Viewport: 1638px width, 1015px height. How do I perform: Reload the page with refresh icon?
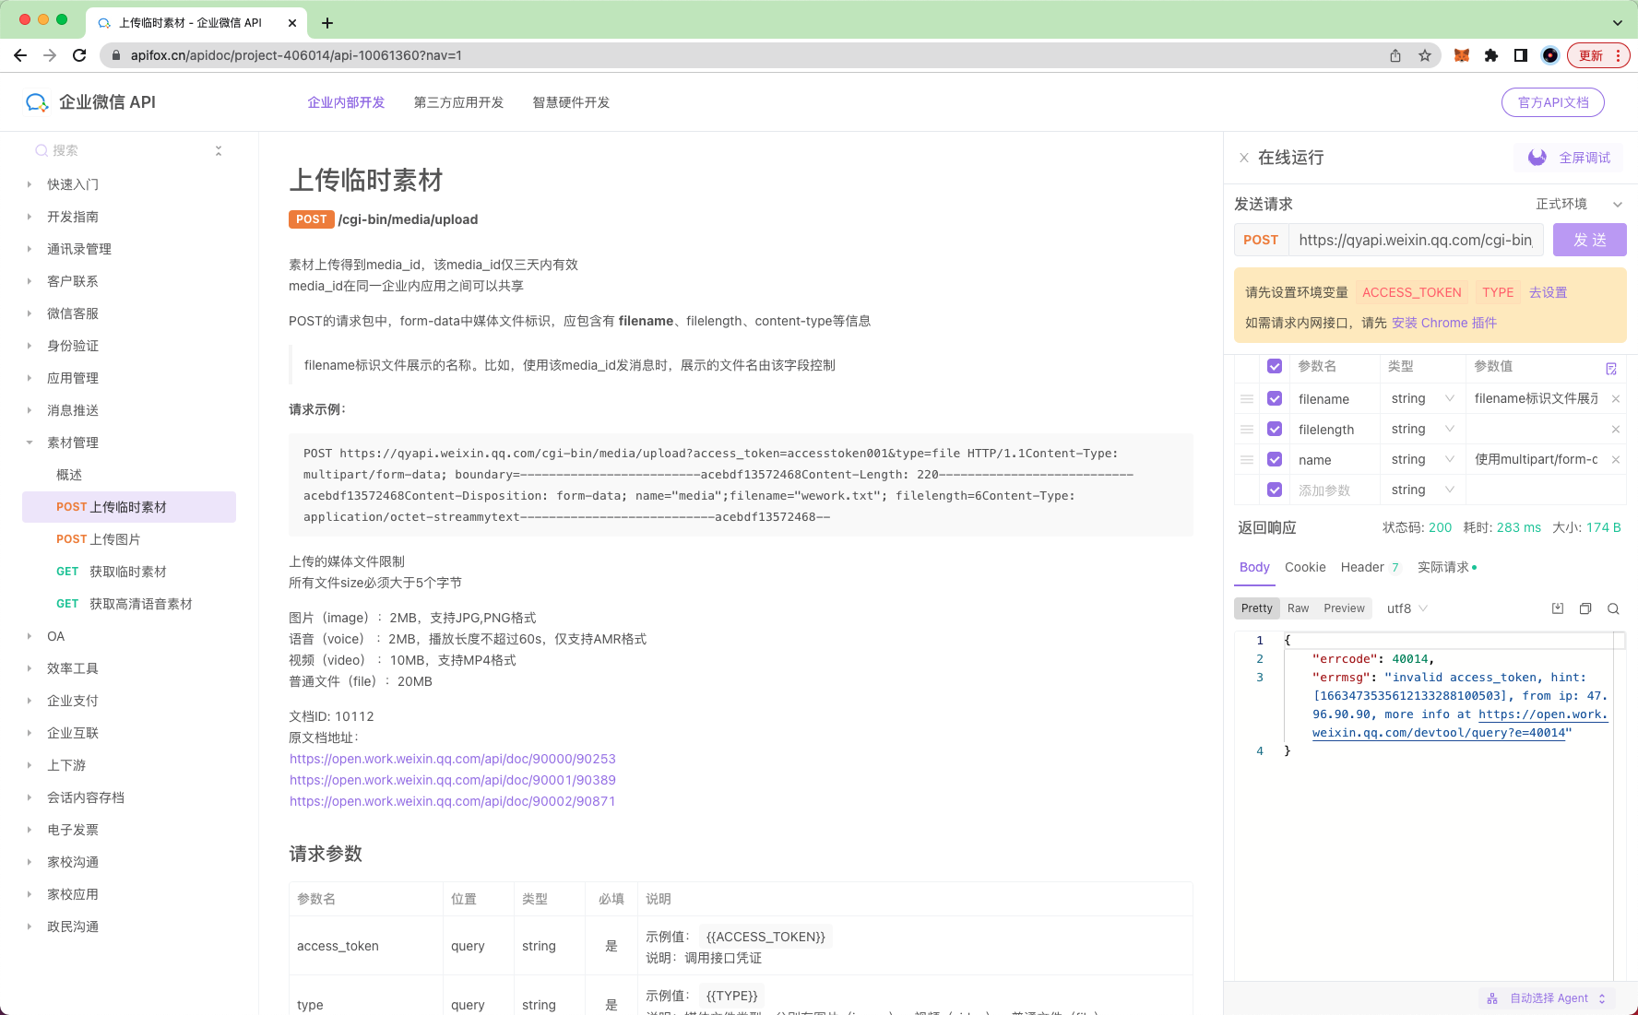click(x=79, y=55)
